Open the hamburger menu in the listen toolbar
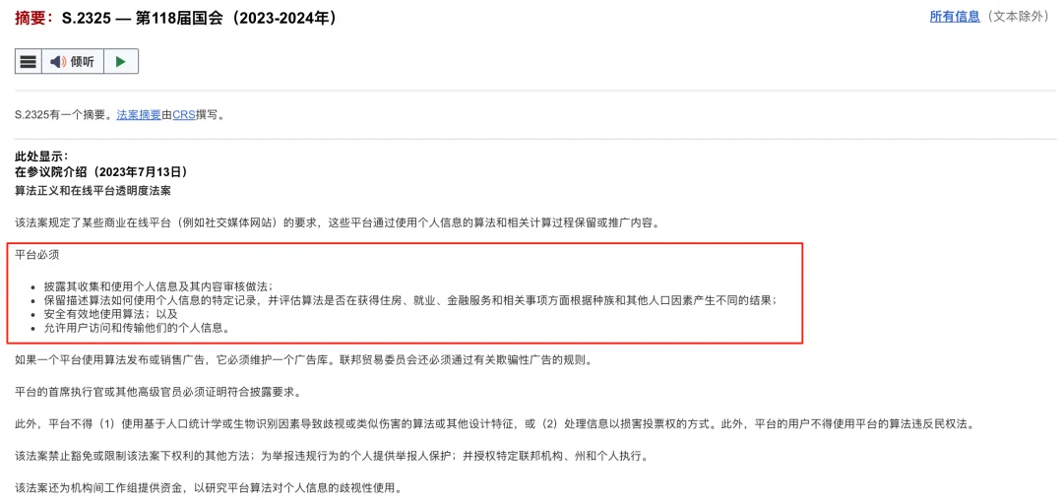This screenshot has height=504, width=1063. 29,62
